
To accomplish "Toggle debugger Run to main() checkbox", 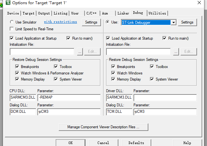I will pos(164,38).
